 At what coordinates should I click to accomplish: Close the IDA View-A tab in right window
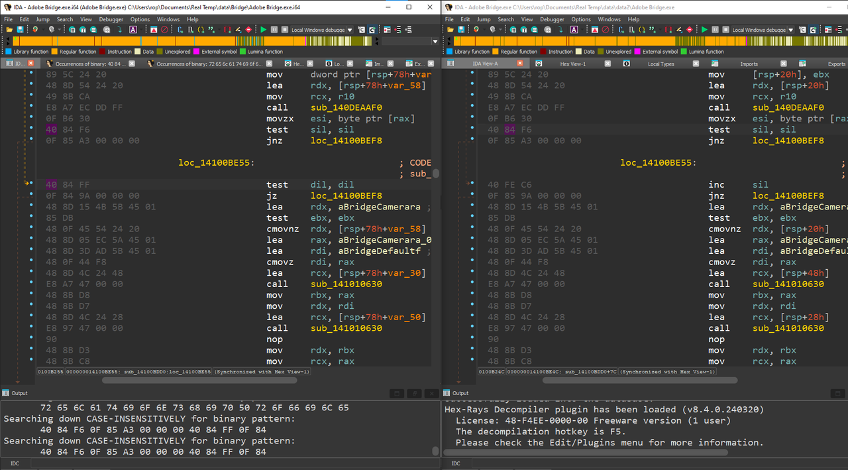519,64
